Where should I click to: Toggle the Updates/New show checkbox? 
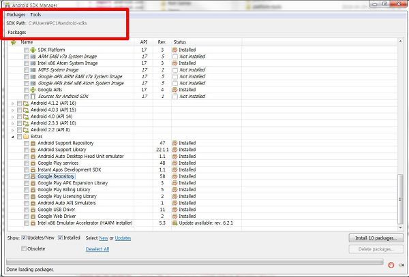pos(24,238)
